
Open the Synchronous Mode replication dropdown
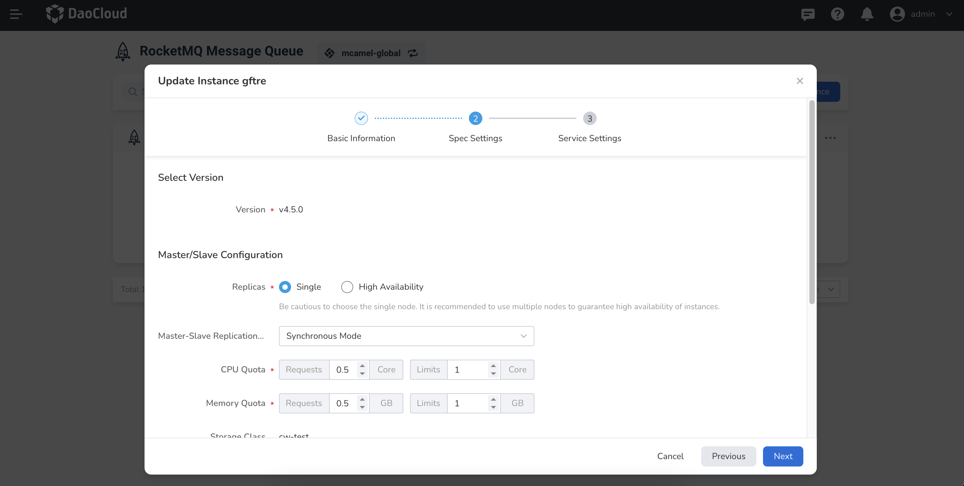tap(406, 336)
